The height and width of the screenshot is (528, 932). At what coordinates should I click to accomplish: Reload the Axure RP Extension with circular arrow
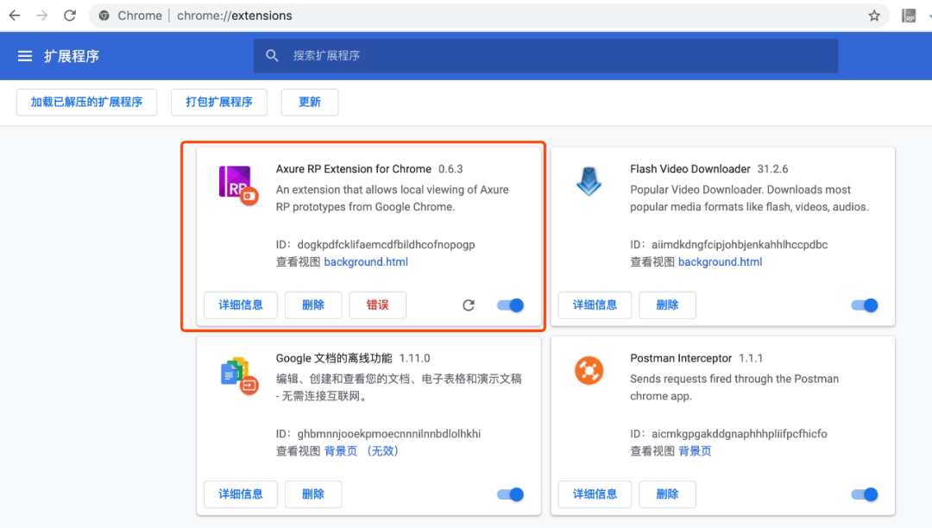pos(469,305)
